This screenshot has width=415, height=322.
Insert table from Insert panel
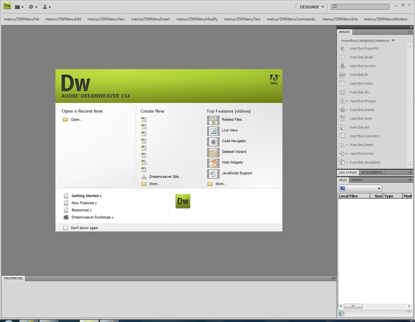pos(356,84)
